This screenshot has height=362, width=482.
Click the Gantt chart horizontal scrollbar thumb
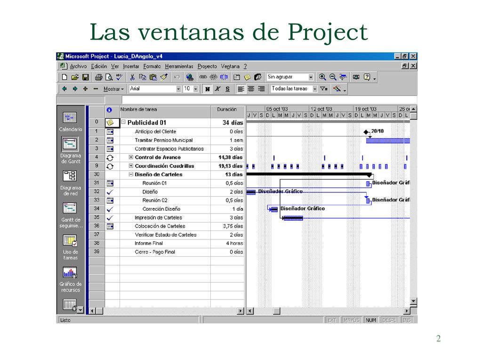pos(277,311)
